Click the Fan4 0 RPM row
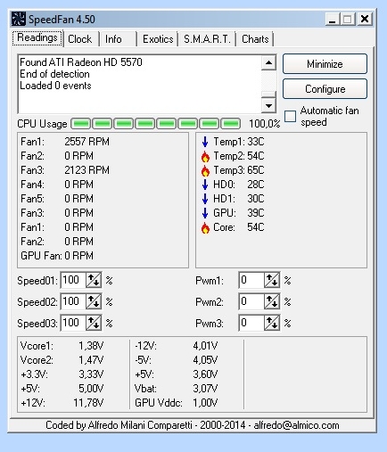The image size is (387, 452). (x=57, y=185)
